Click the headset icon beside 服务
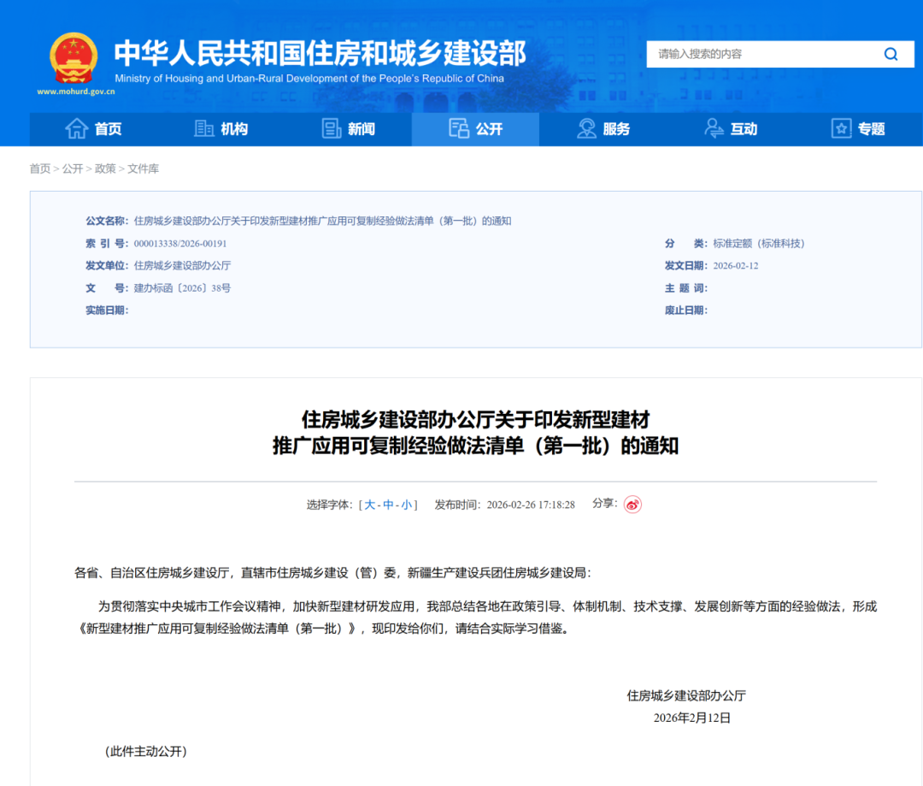 point(586,128)
